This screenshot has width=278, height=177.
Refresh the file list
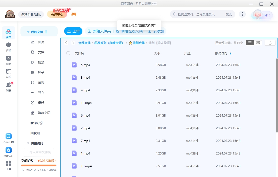point(270,42)
